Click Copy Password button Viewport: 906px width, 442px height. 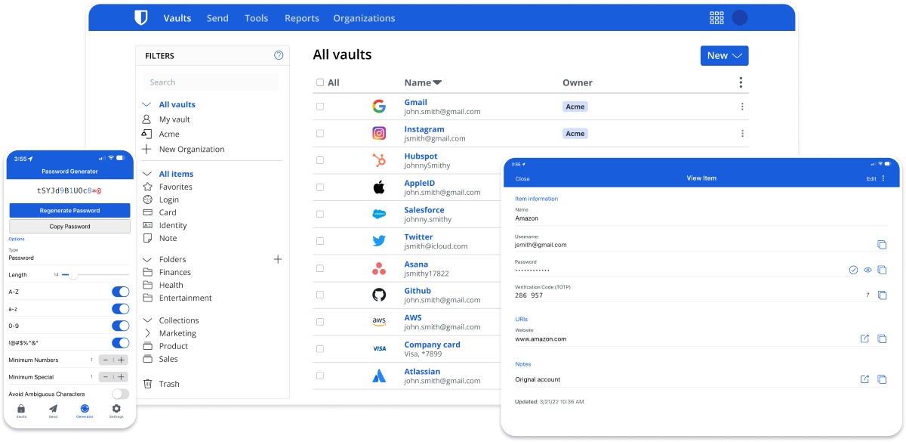pyautogui.click(x=69, y=226)
